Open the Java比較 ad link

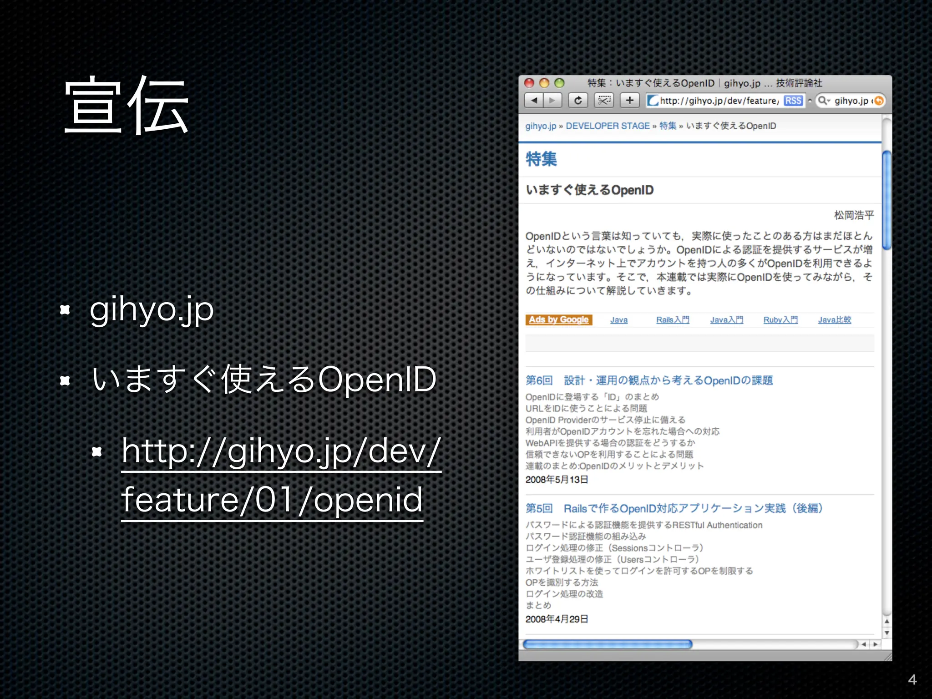click(x=835, y=320)
